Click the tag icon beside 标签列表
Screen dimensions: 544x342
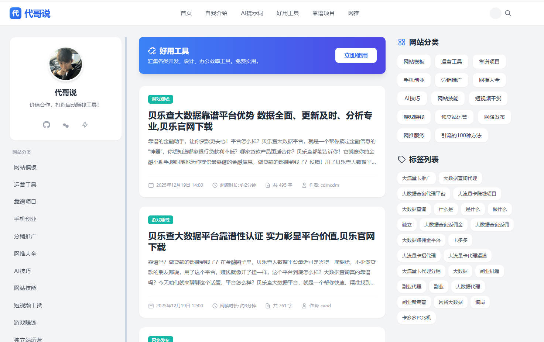click(402, 159)
